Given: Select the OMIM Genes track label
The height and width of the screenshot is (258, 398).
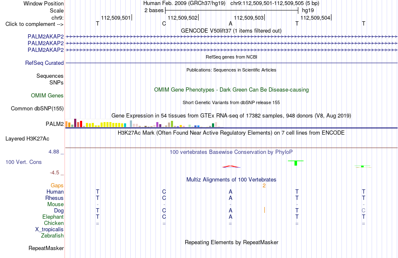Looking at the screenshot, I should 47,95.
